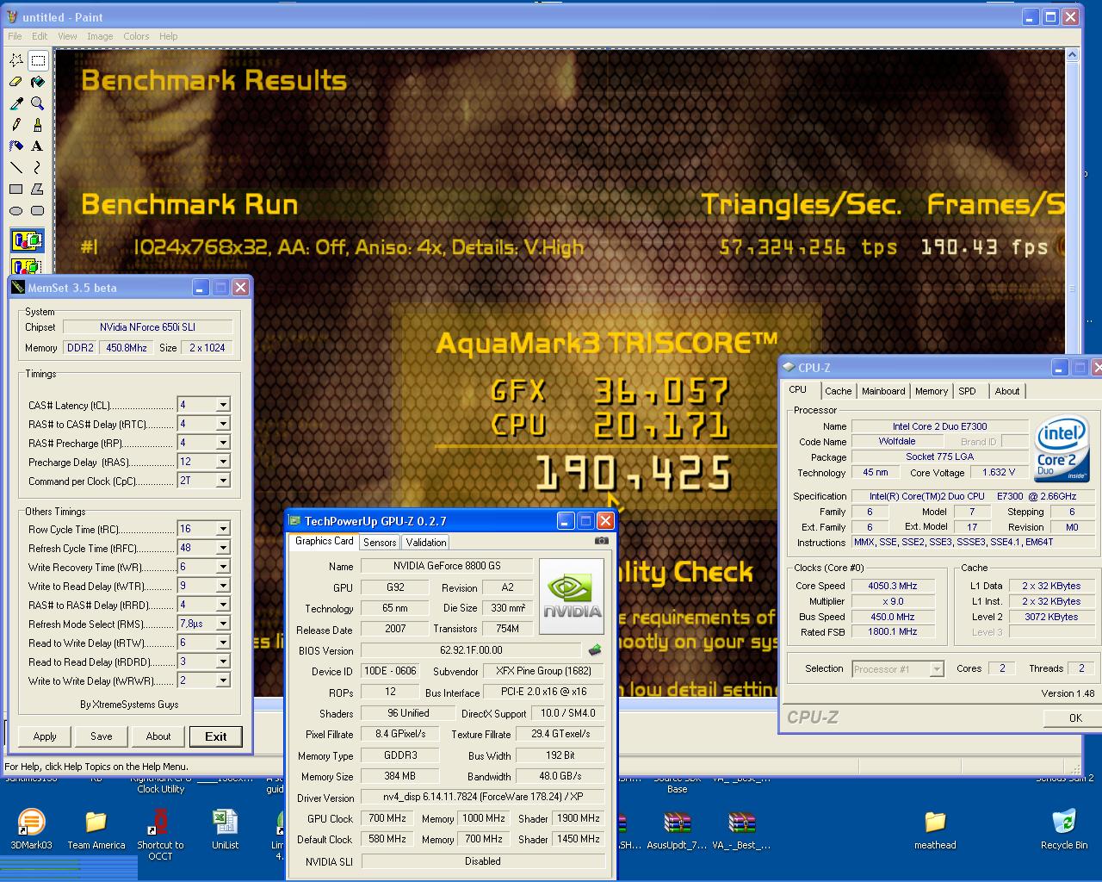Open Paint Image menu
1102x882 pixels.
[100, 36]
